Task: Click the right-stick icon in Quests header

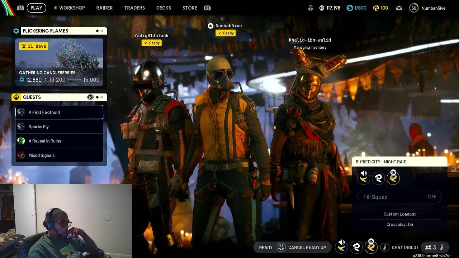Action: tap(90, 97)
